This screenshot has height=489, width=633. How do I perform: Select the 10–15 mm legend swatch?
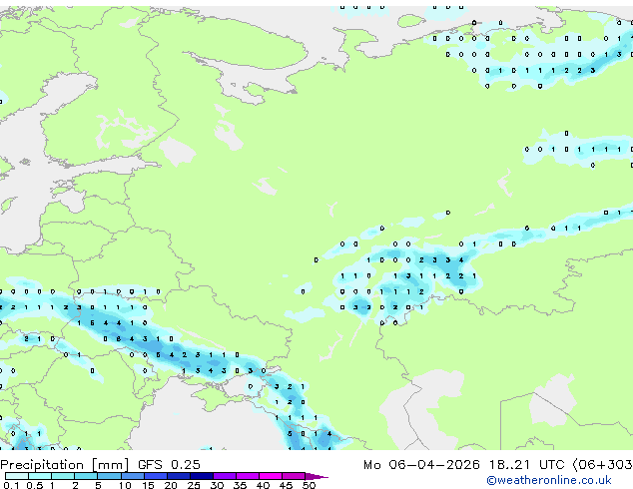click(132, 476)
